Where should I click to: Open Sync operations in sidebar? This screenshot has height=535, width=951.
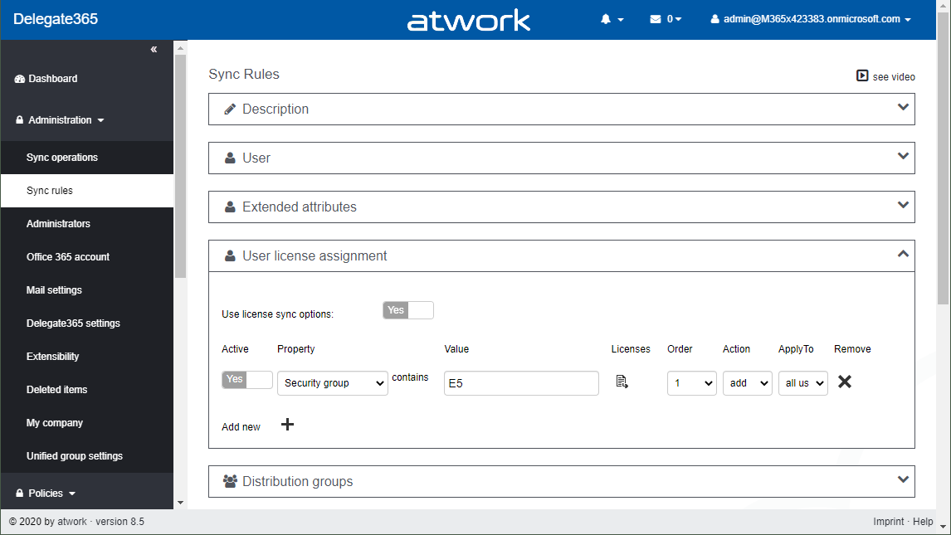pos(62,158)
